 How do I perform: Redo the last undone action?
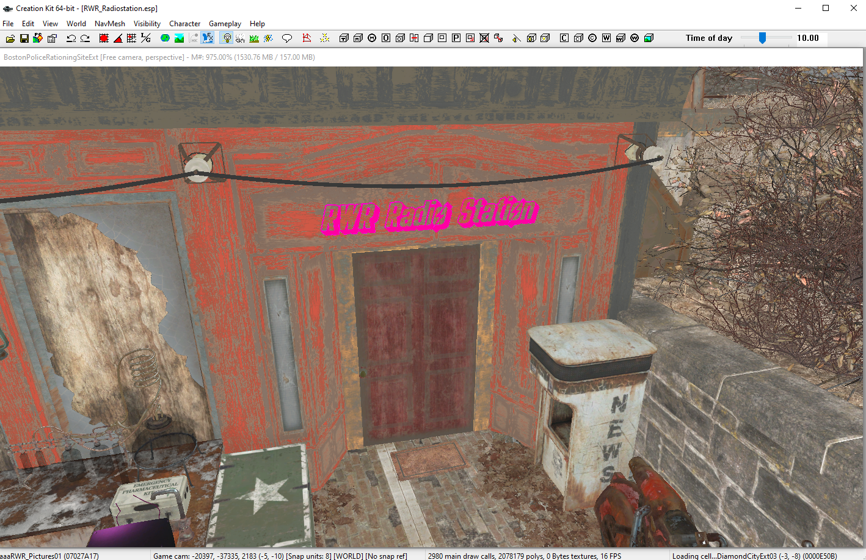[x=86, y=38]
